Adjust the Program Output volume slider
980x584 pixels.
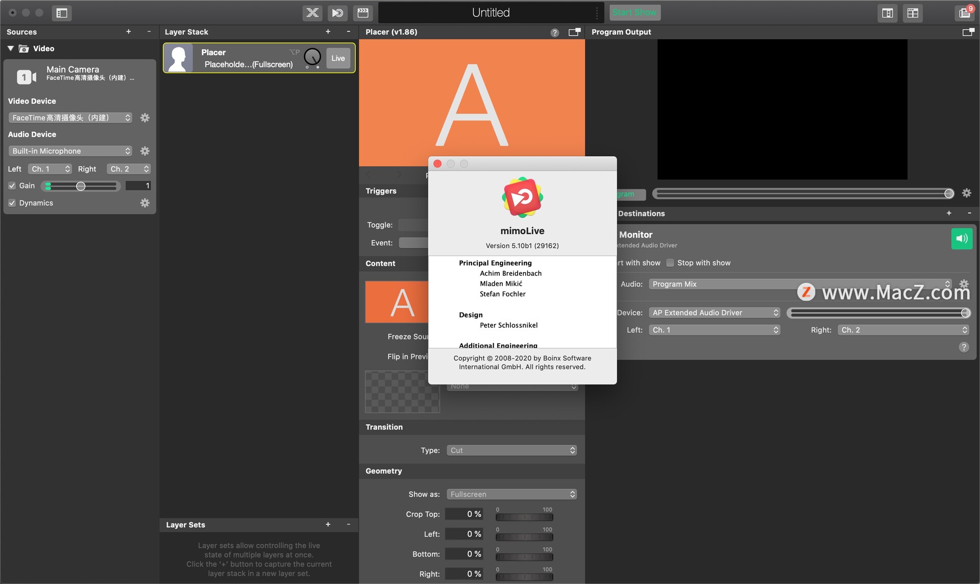803,193
